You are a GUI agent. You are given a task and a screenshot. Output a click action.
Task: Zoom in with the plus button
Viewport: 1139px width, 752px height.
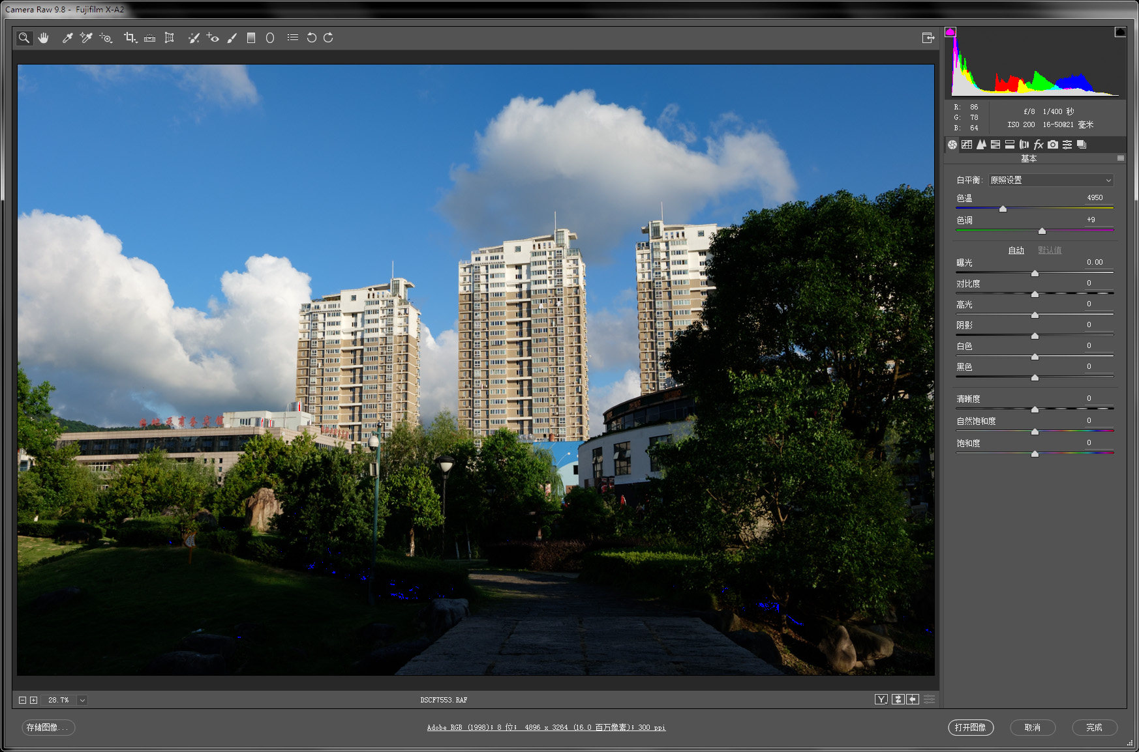[33, 700]
